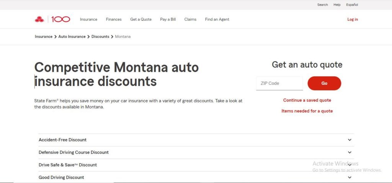This screenshot has height=183, width=392.
Task: Switch language to Español
Action: pos(352,5)
